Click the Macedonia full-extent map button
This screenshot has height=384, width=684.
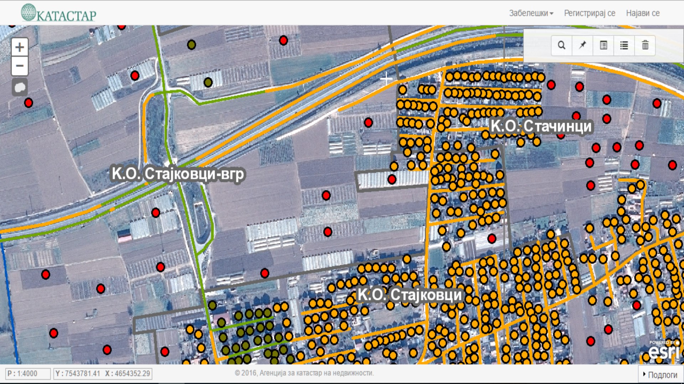(x=20, y=87)
